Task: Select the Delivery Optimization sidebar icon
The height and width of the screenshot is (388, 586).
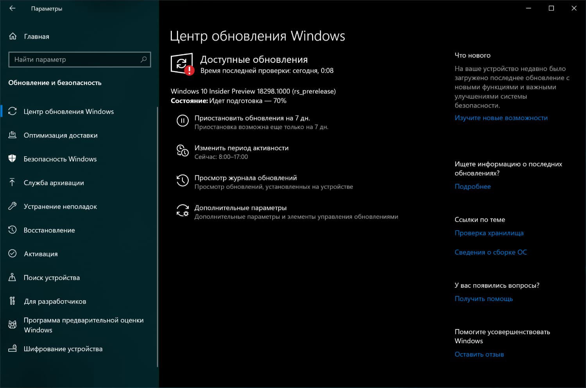Action: click(13, 135)
